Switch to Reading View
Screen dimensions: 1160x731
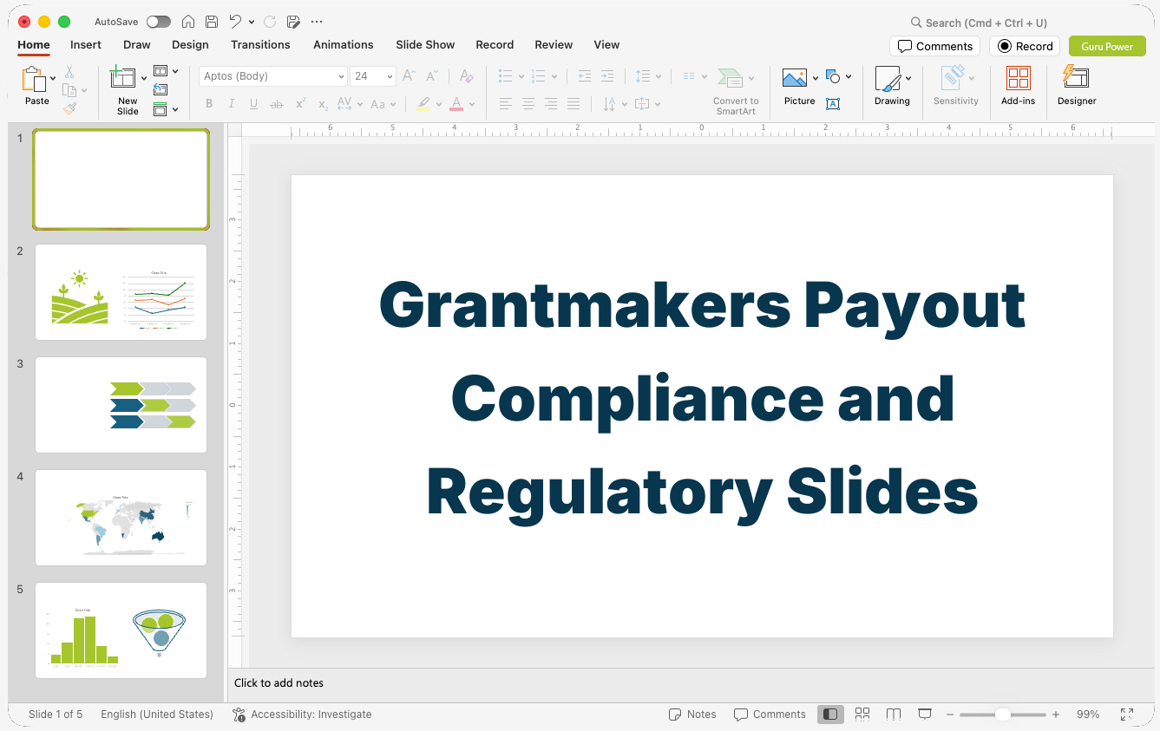pos(894,714)
